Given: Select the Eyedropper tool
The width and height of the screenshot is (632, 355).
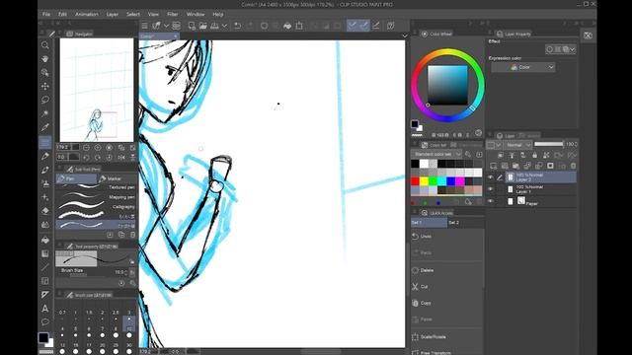Looking at the screenshot, I should coord(45,127).
